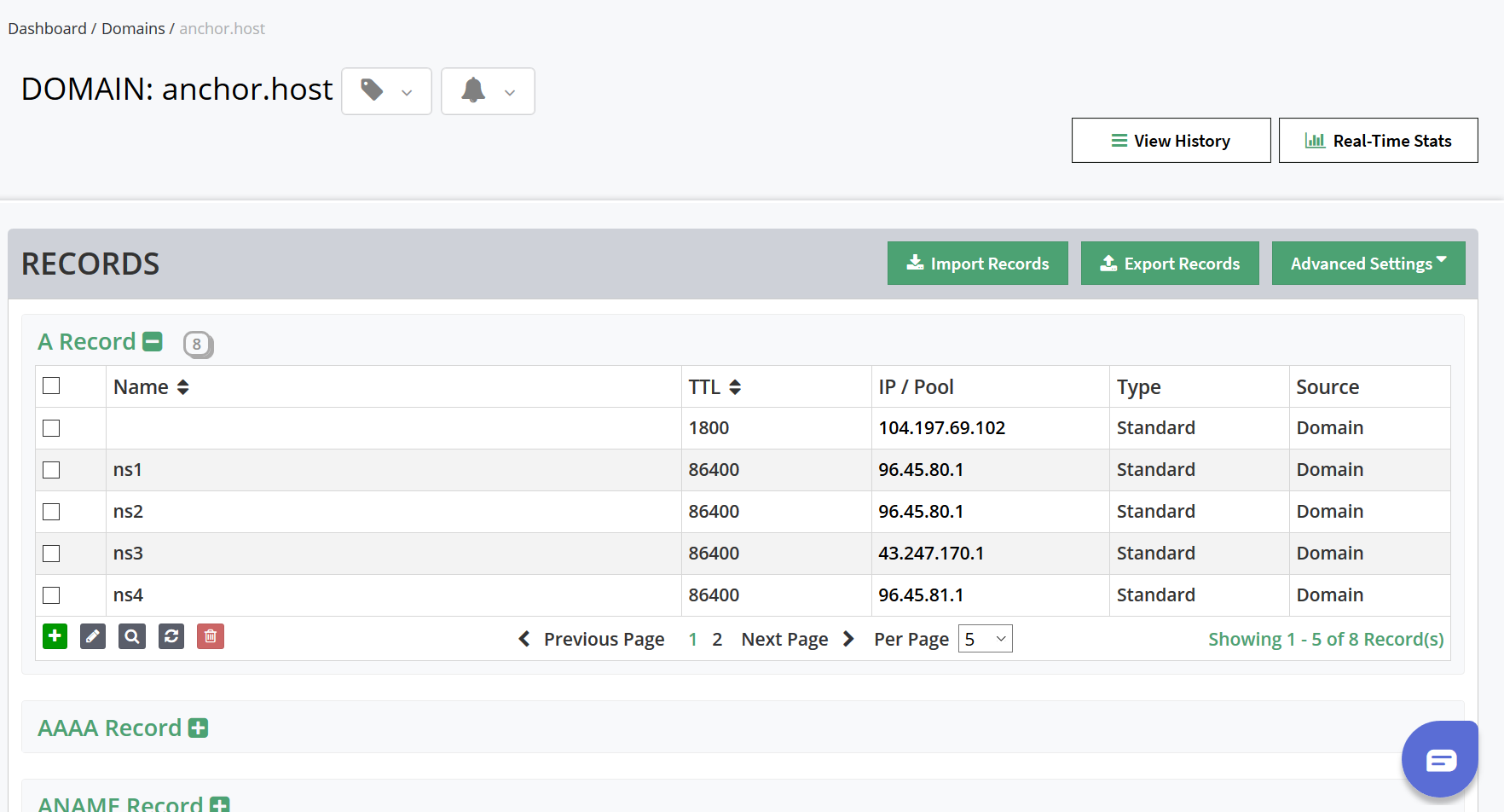Expand the ANAME Record section
This screenshot has height=812, width=1504.
(220, 803)
